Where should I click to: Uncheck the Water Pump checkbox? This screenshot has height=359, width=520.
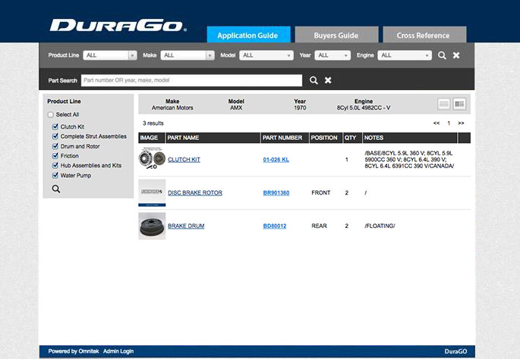(55, 175)
